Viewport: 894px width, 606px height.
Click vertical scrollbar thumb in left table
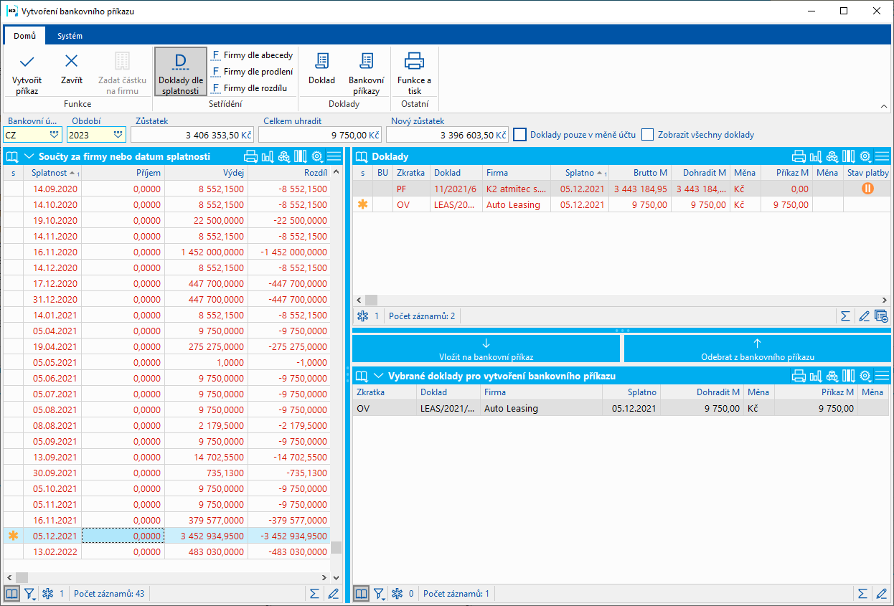tap(336, 548)
